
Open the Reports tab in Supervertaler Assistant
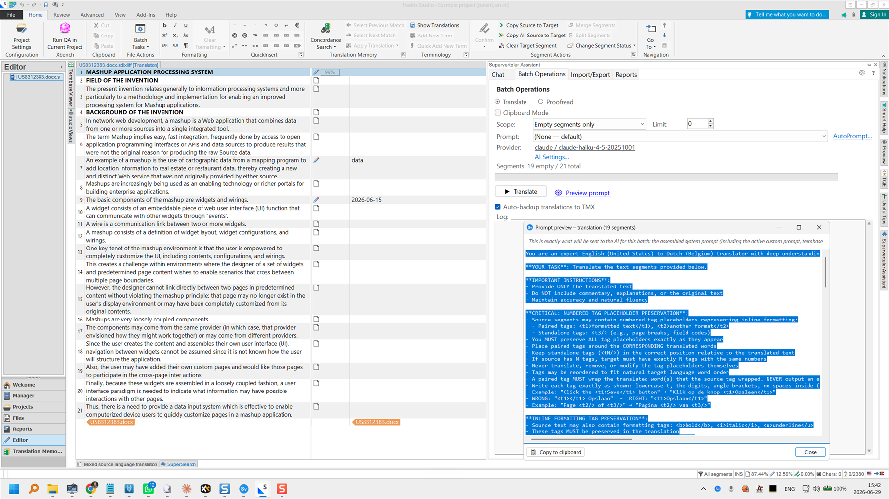(x=626, y=75)
